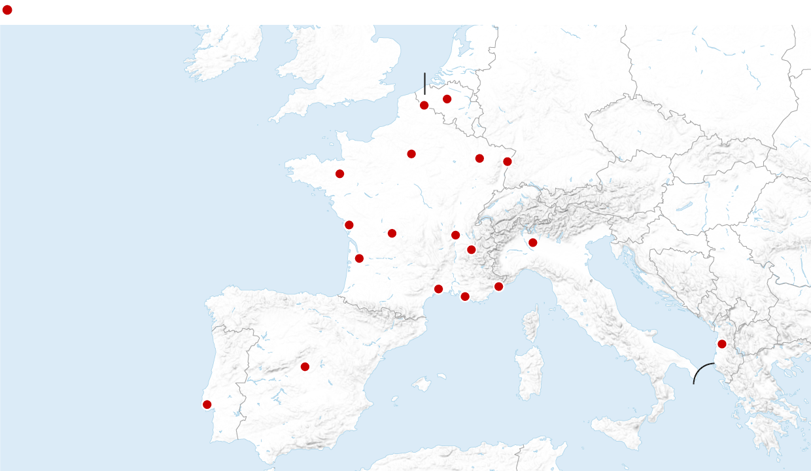Select the marker near Brittany in northwestern France
Viewport: 811px width, 471px height.
pos(339,173)
